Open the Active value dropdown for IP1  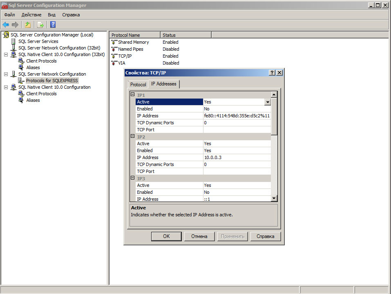(268, 102)
